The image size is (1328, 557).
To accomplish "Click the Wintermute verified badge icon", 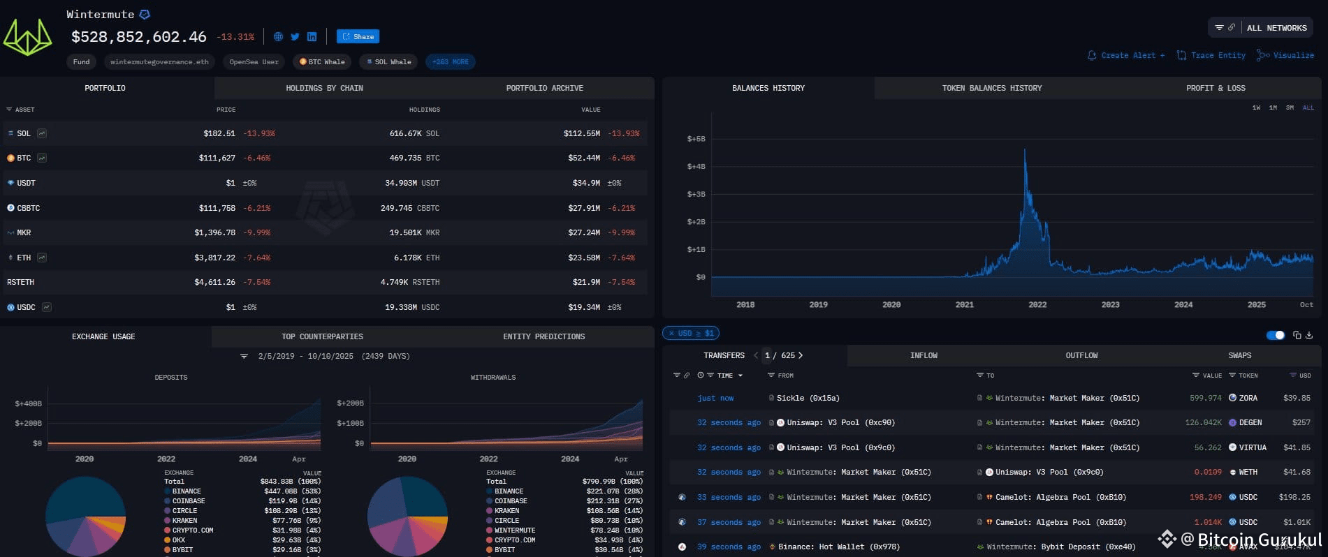I will [145, 14].
